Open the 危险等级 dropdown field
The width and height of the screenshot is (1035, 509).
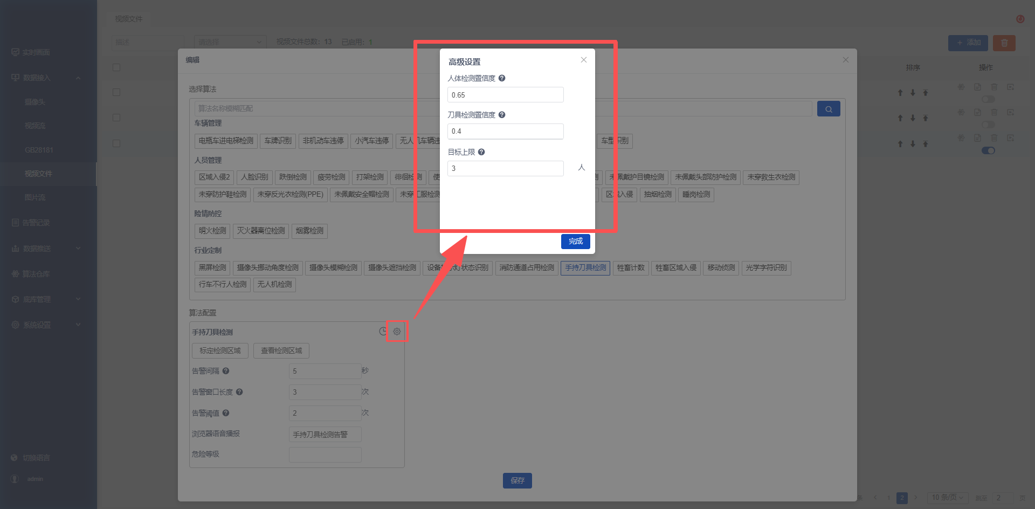pos(325,455)
